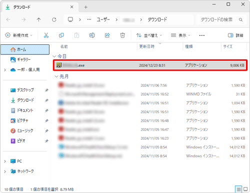Select the .exe file dated 2024/12/23 8:31

(x=150, y=65)
